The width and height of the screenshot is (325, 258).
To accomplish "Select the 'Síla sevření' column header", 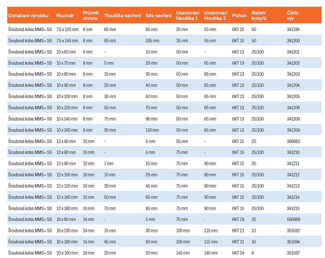I will point(158,15).
